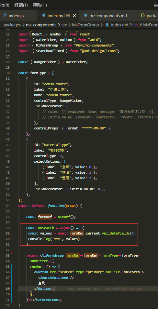Screen dimensions: 158x309
Task: Click the abc symbol icon before # MzForm breadcrumb
Action: click(x=136, y=25)
